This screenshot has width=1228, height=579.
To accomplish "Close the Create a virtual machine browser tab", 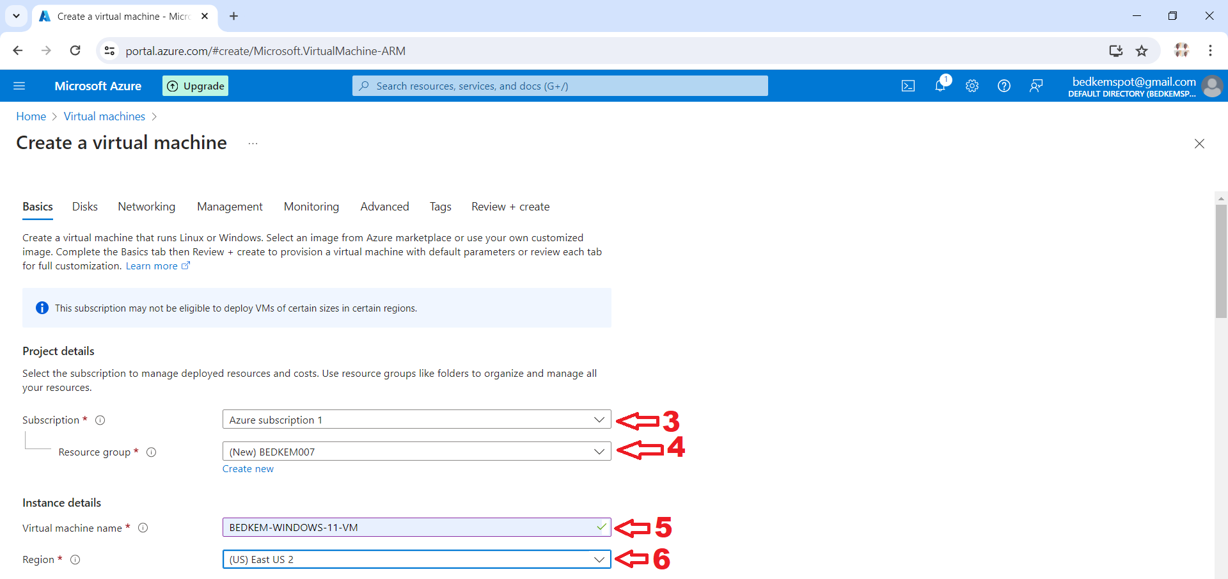I will pyautogui.click(x=205, y=16).
